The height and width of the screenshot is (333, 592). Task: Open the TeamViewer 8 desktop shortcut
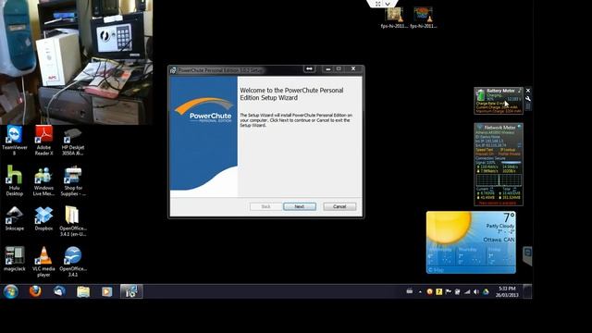coord(15,141)
